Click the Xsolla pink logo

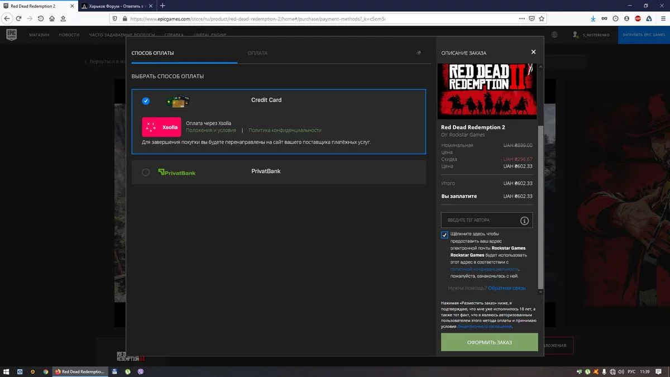[x=161, y=127]
